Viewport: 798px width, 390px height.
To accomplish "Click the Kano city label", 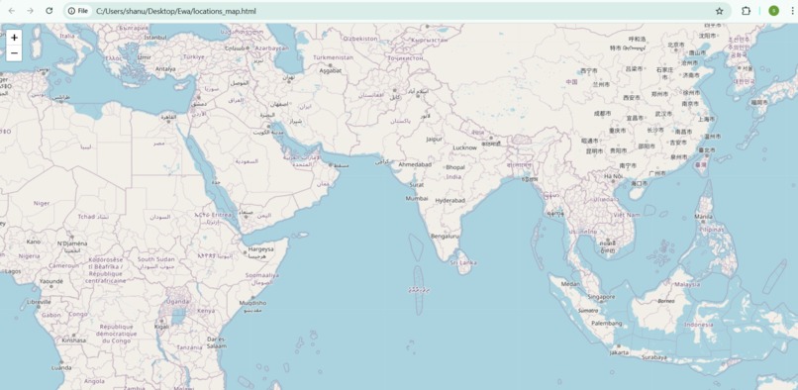I will tap(33, 242).
